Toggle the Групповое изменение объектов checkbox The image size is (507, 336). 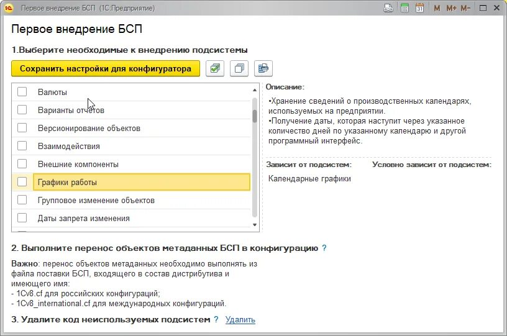tap(22, 200)
